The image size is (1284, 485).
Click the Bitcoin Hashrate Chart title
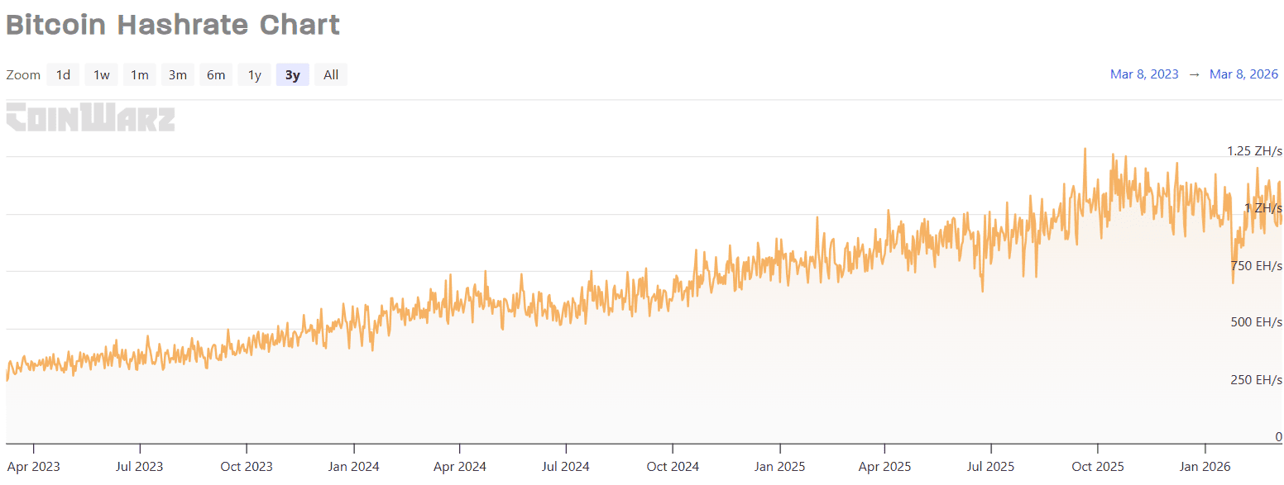(x=173, y=25)
